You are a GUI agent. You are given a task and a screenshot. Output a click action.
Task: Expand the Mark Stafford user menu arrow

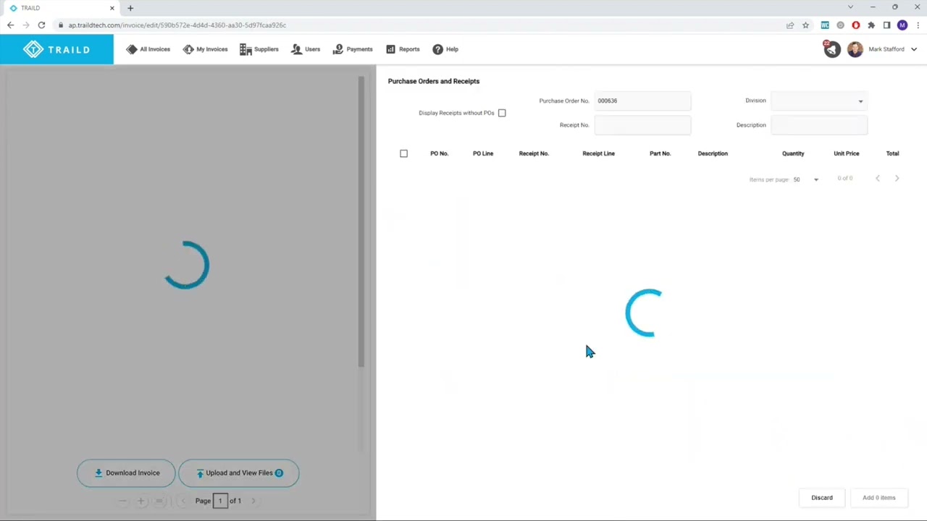(x=914, y=49)
